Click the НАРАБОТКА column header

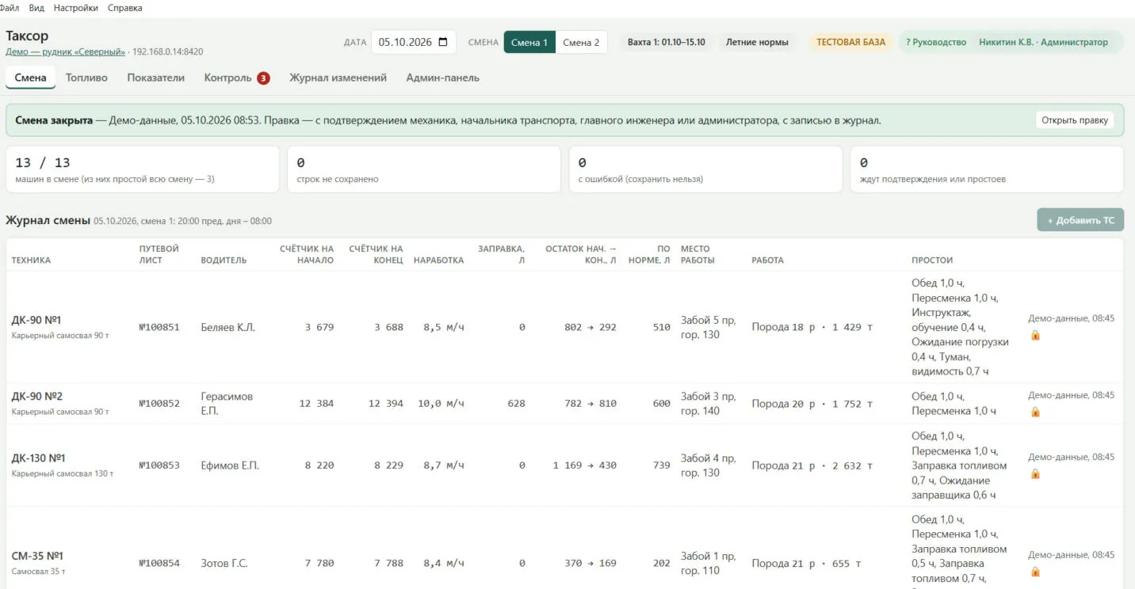pyautogui.click(x=439, y=260)
